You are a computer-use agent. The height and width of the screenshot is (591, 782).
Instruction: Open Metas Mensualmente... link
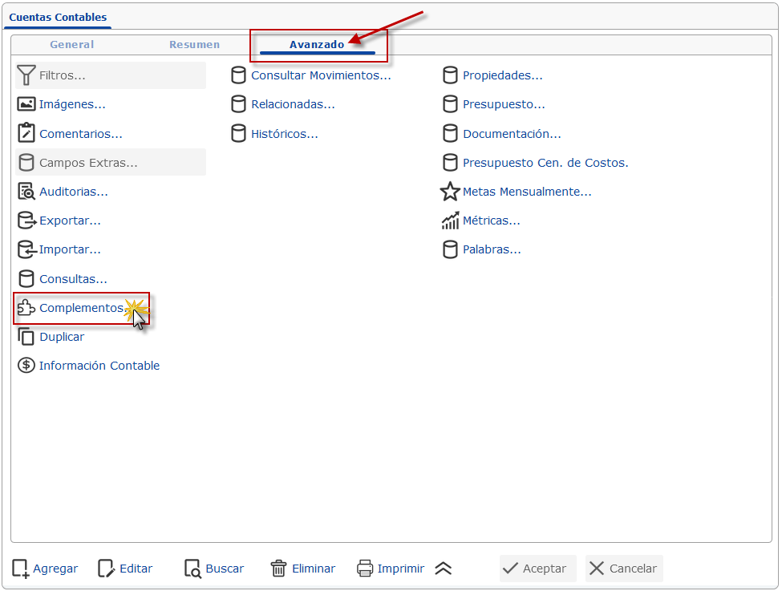527,192
